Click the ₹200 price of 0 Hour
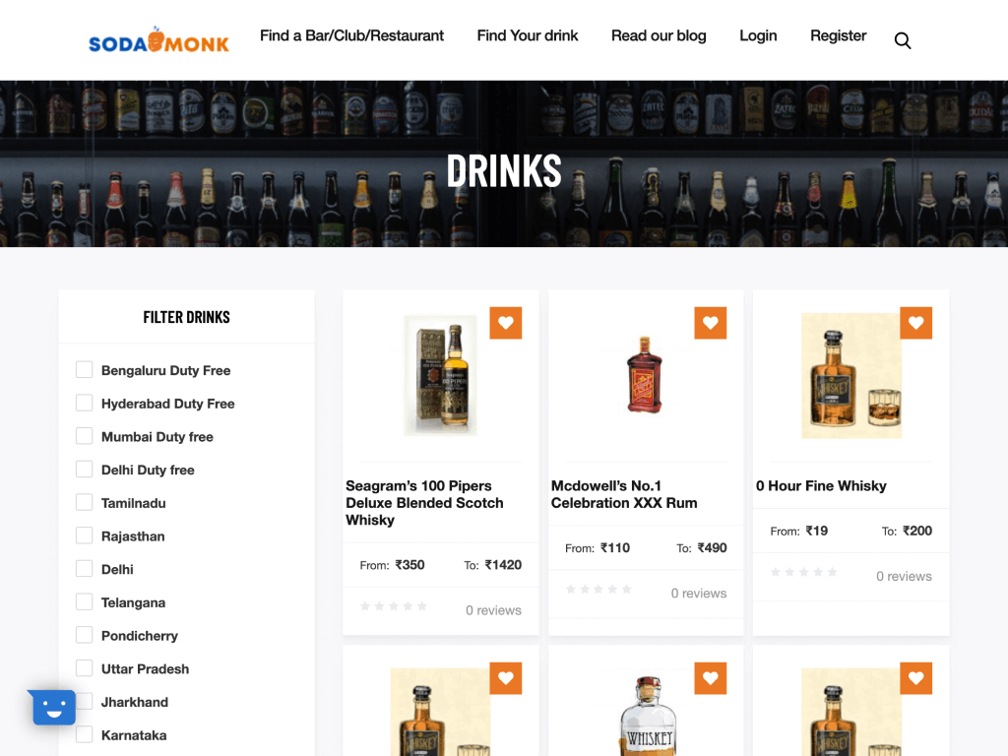This screenshot has height=756, width=1008. tap(916, 531)
